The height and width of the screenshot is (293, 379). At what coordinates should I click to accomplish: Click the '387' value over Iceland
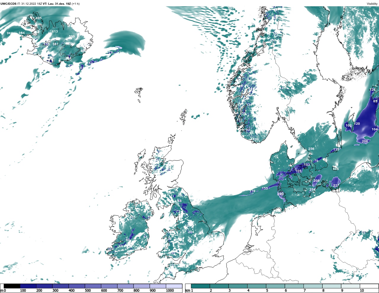[55, 44]
